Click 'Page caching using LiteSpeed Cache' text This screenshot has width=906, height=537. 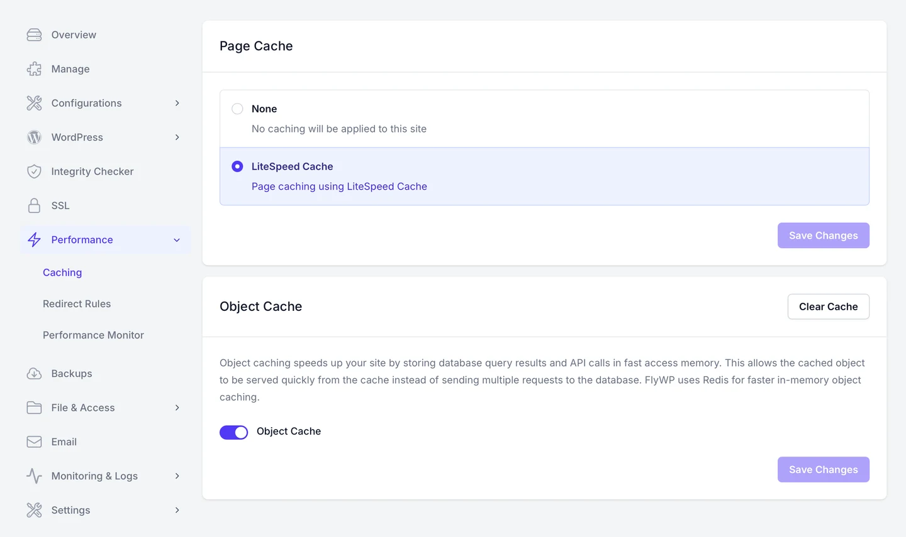point(339,187)
